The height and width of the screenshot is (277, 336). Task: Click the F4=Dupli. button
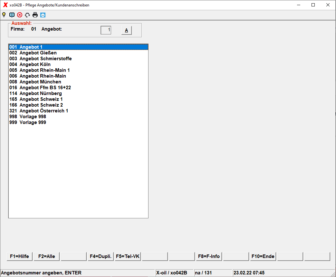coord(101,256)
